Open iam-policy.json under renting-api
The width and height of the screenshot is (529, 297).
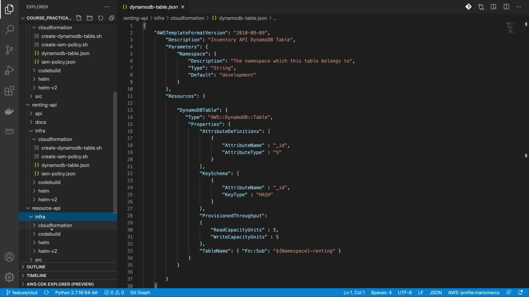(58, 174)
